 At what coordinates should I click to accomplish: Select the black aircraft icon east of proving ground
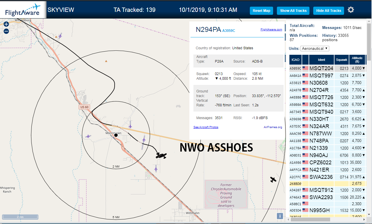pyautogui.click(x=273, y=179)
